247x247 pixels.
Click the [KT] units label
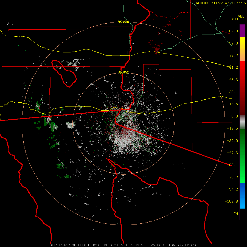point(234,19)
